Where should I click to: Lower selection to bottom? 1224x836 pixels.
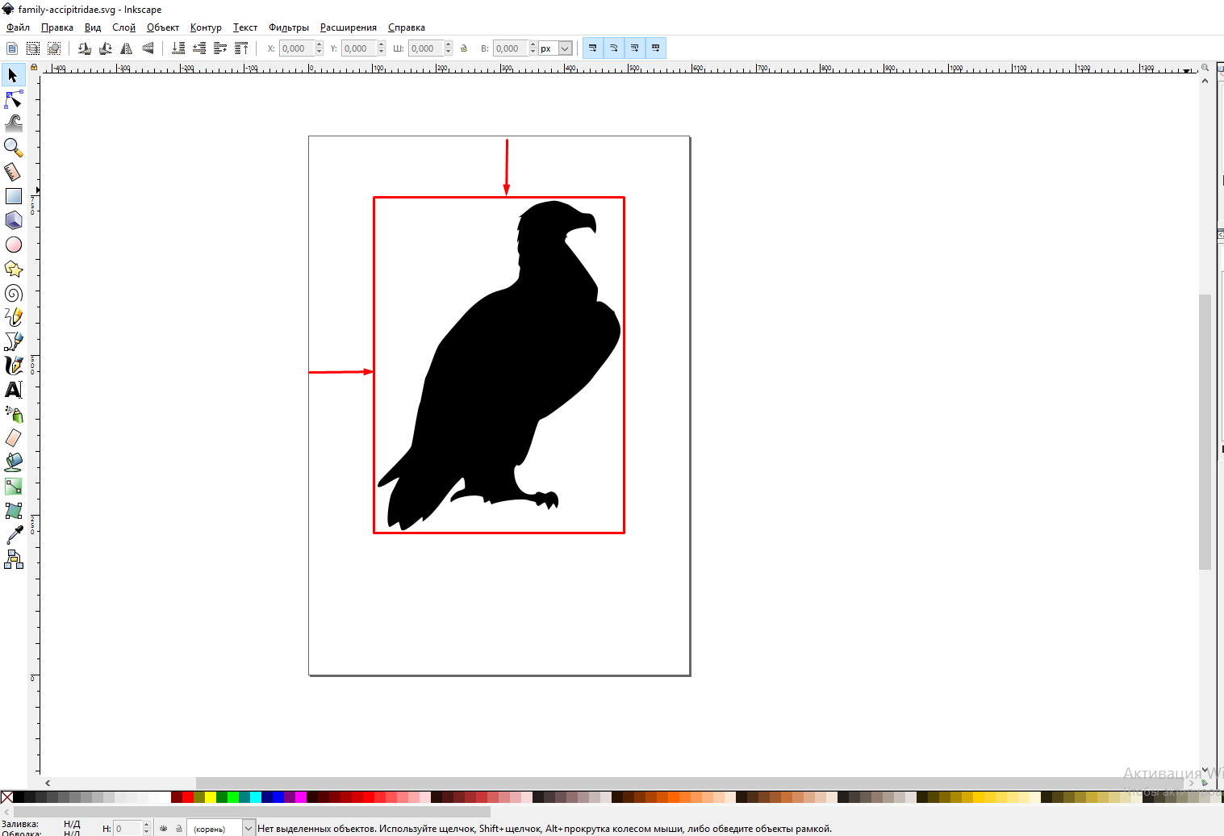coord(178,48)
